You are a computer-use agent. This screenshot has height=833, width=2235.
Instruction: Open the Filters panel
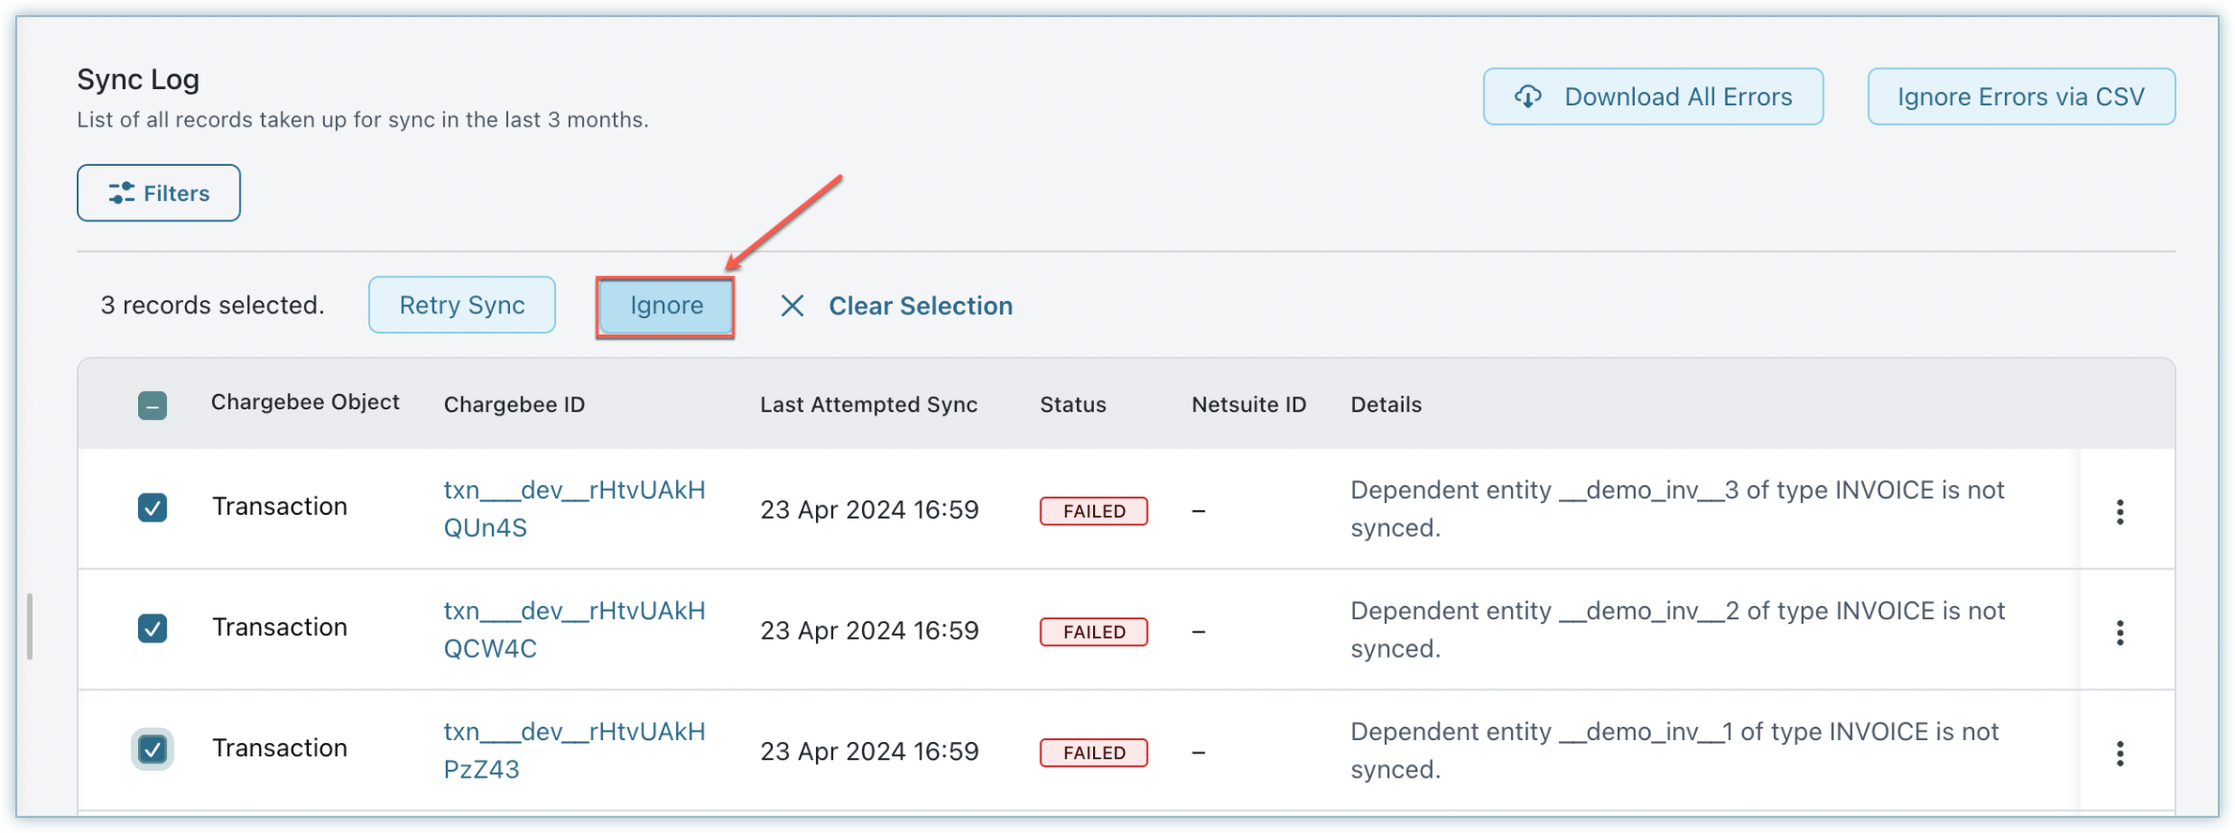pos(159,193)
